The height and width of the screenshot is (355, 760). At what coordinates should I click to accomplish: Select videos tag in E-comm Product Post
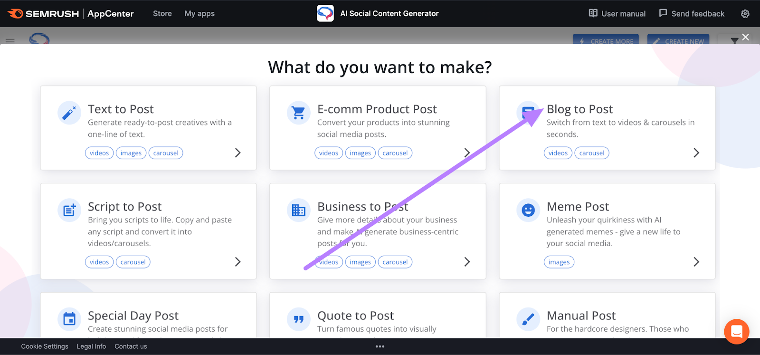329,153
